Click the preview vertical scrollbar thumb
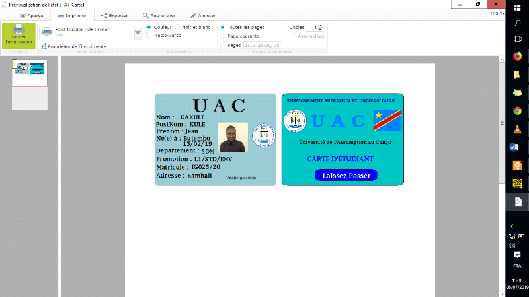 pyautogui.click(x=502, y=123)
